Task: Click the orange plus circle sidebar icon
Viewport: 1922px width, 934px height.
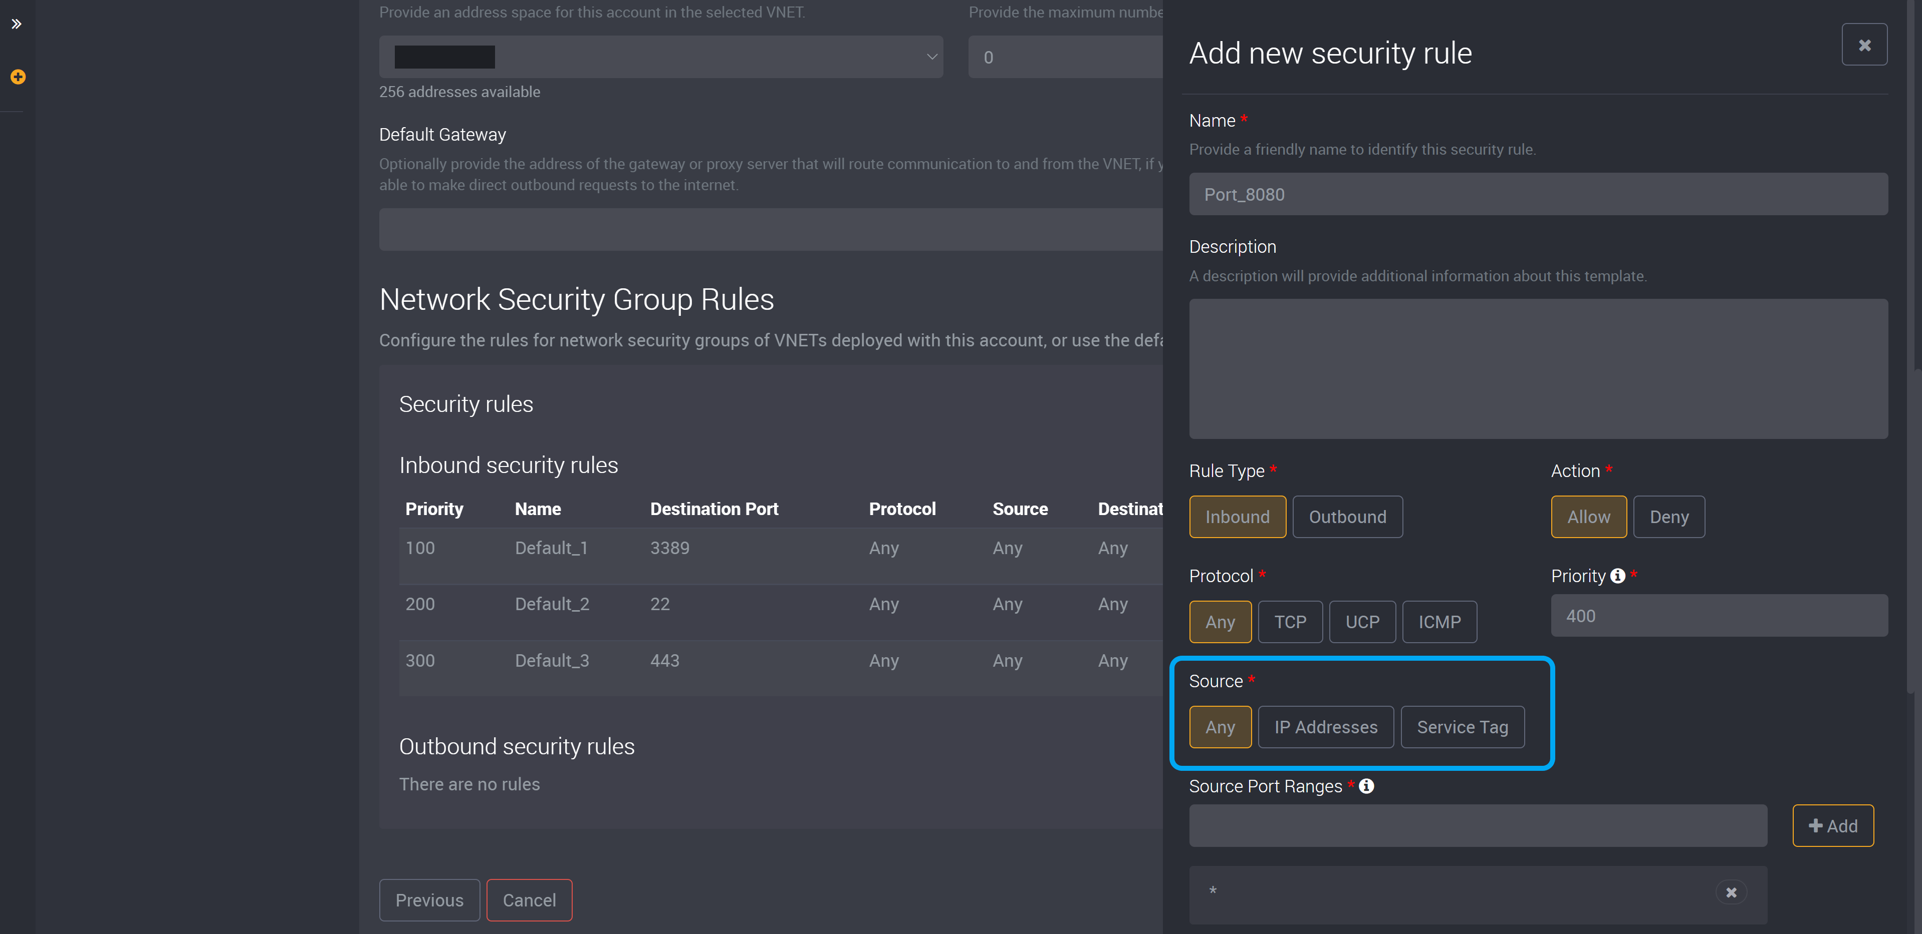Action: click(x=18, y=77)
